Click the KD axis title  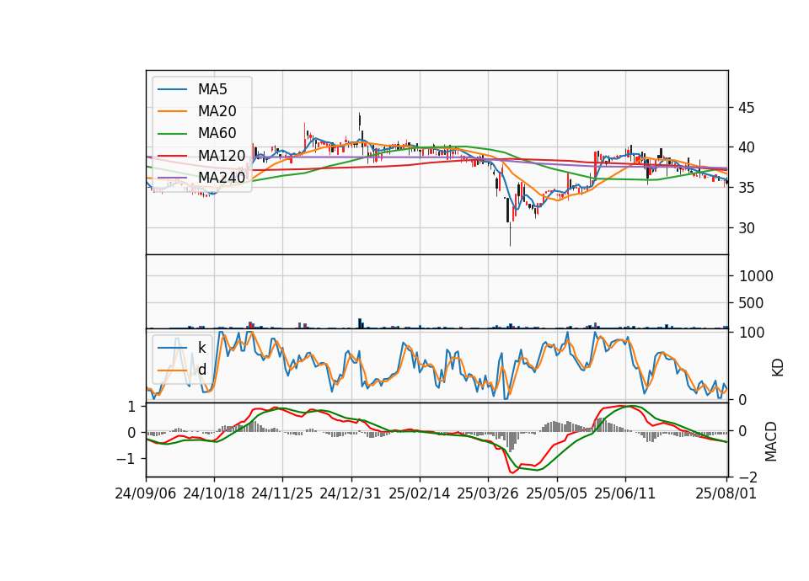point(778,367)
